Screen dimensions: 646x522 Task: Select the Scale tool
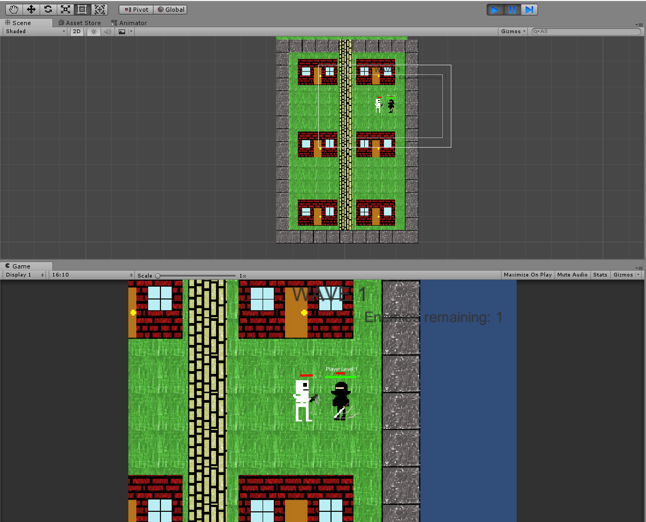coord(65,9)
